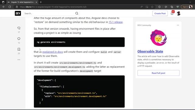Close the Angular 15 tab
This screenshot has height=110, width=195.
pos(36,2)
